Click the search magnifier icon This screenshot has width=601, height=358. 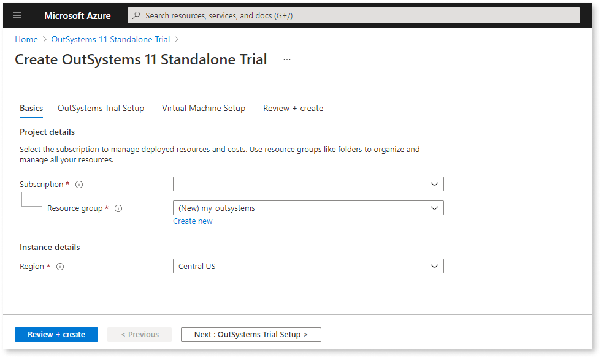click(x=136, y=15)
